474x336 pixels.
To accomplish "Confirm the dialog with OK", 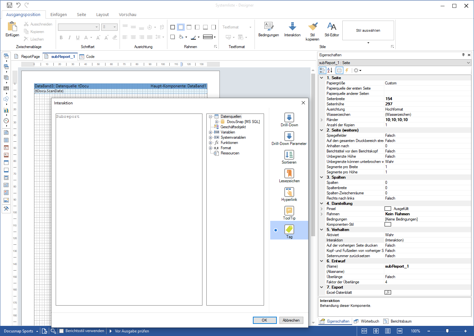I will click(x=264, y=320).
